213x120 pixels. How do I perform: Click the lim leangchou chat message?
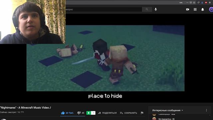click(166, 119)
